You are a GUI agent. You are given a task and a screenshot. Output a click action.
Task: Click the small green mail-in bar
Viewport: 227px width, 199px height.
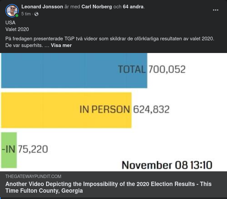tap(9, 150)
